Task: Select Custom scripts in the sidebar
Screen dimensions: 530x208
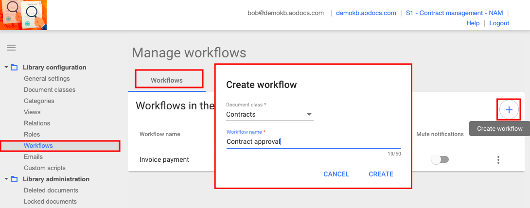Action: (x=45, y=168)
